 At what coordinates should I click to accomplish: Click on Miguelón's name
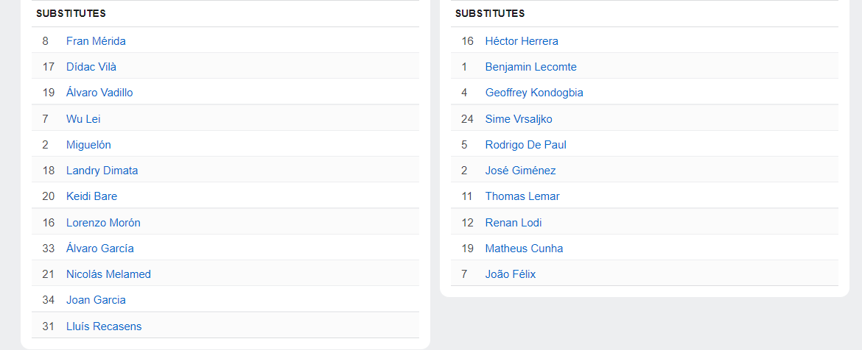tap(88, 145)
